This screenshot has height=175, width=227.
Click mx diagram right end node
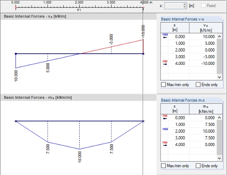(143, 121)
